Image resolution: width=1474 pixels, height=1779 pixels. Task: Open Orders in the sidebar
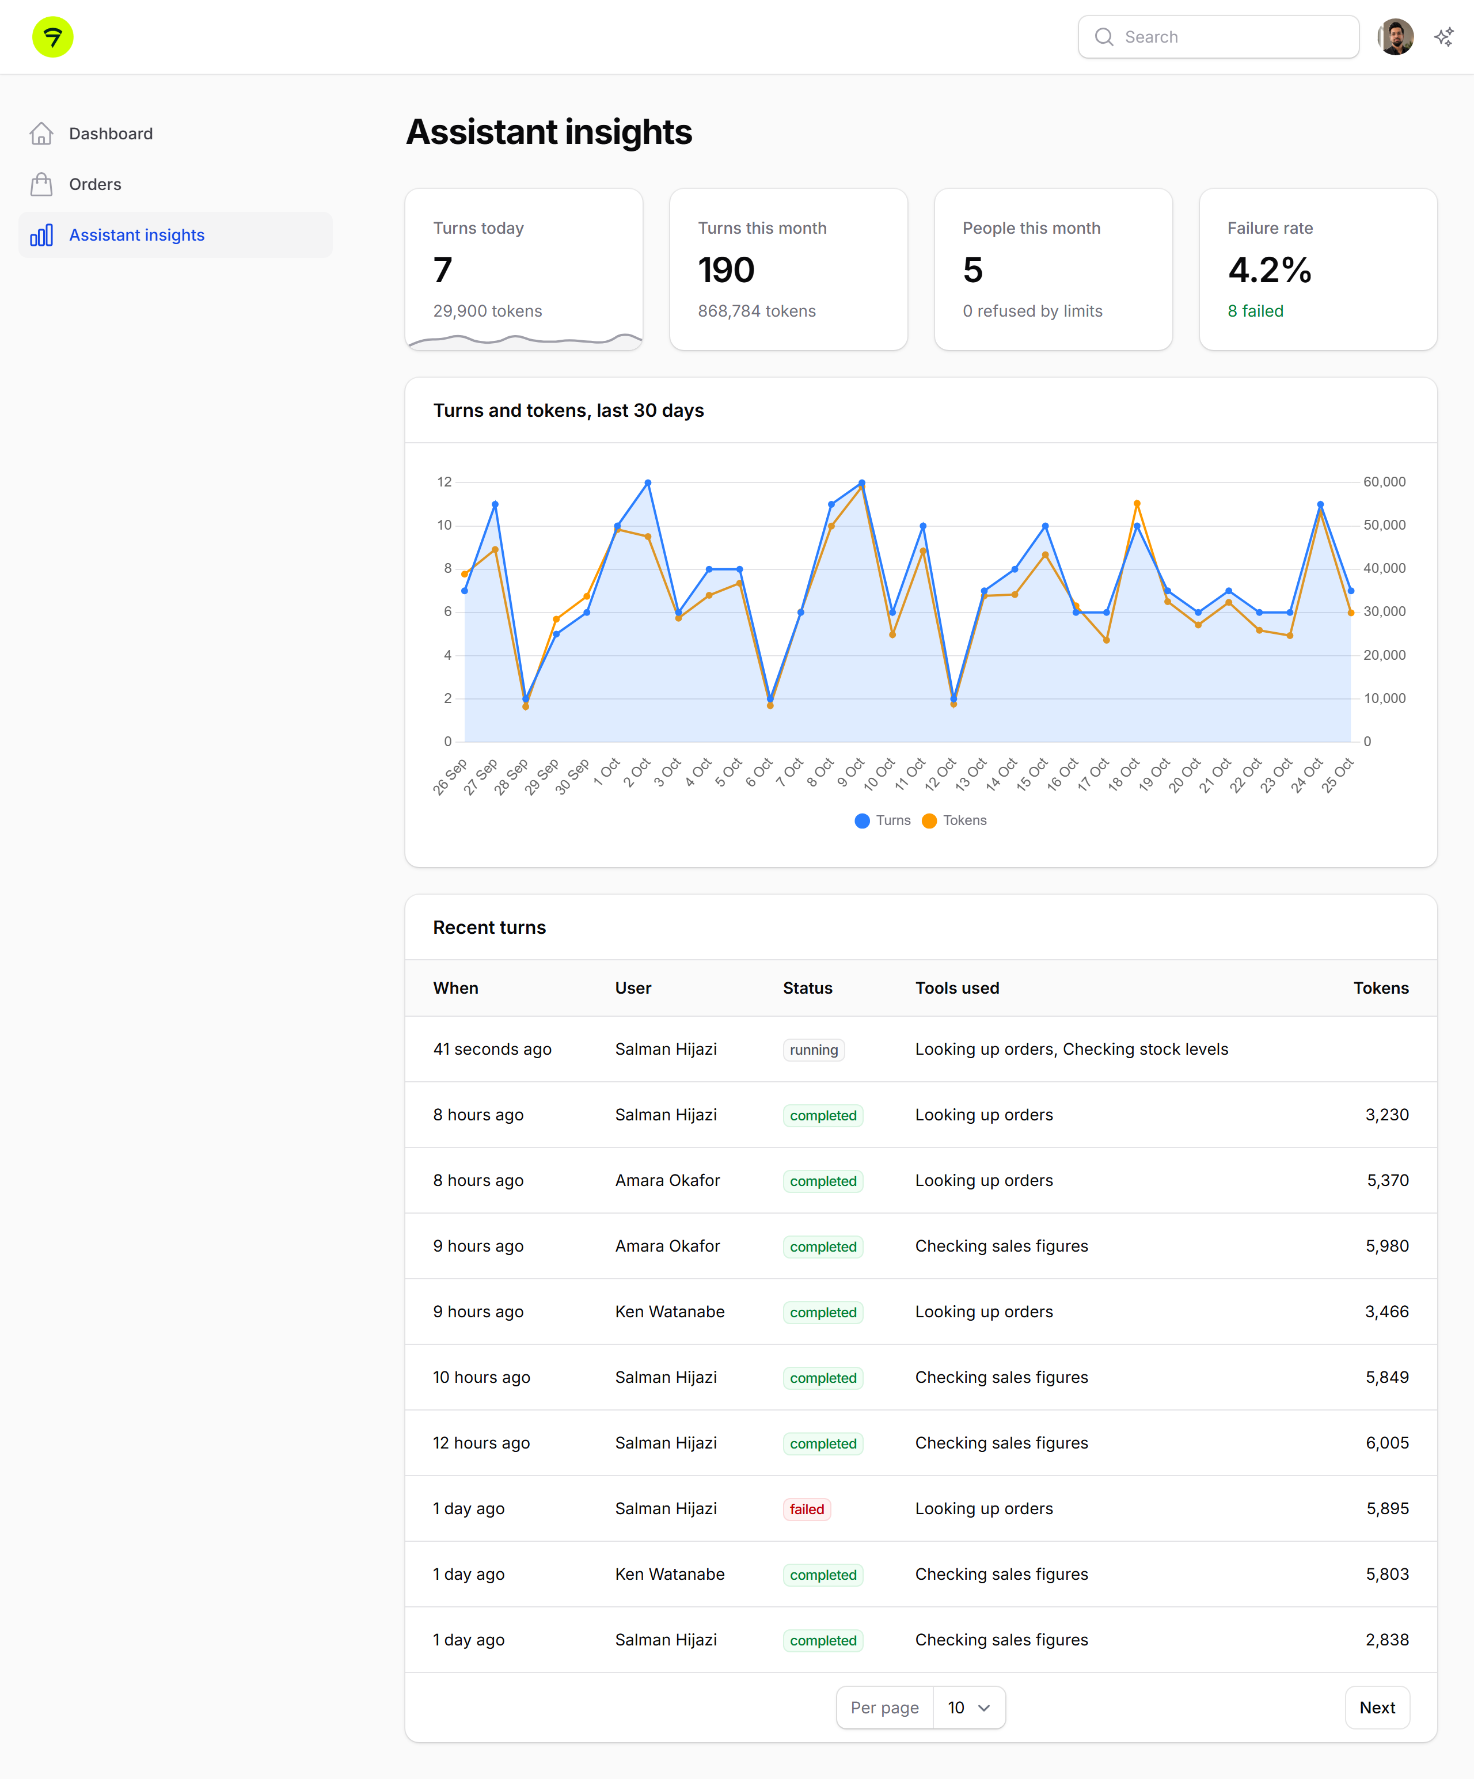(176, 184)
